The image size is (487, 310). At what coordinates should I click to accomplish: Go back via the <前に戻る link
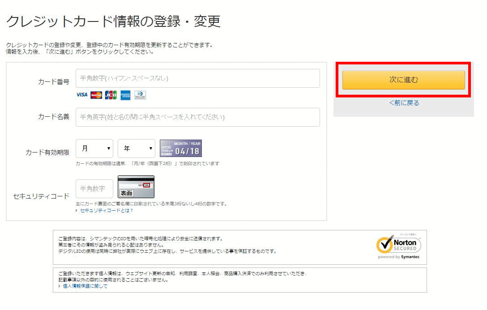404,103
